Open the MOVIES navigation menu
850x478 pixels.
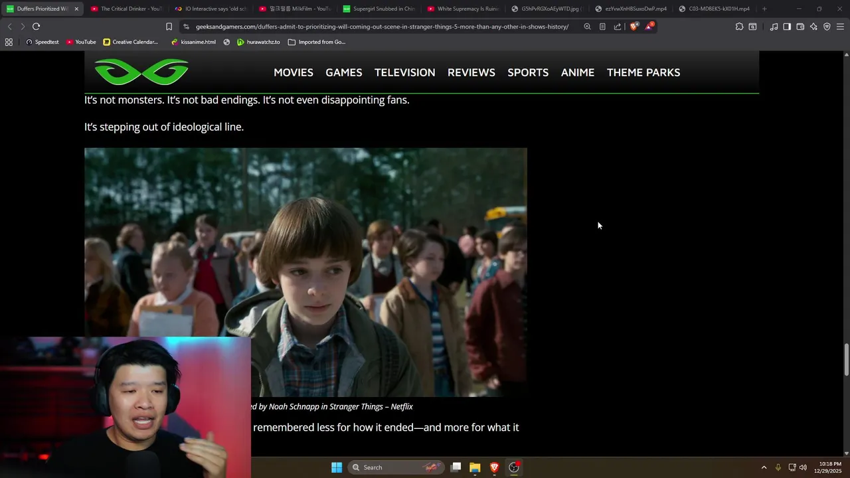click(294, 72)
